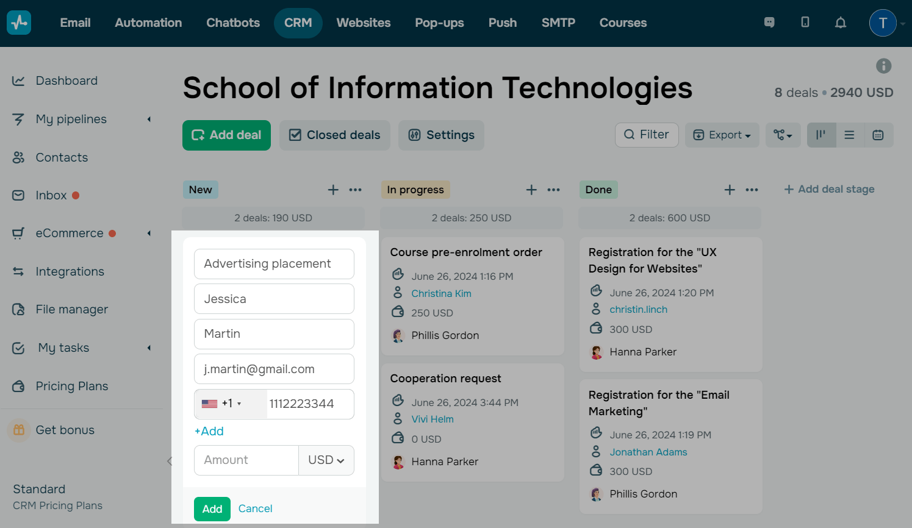Expand the Export dropdown
Image resolution: width=912 pixels, height=528 pixels.
(x=722, y=135)
